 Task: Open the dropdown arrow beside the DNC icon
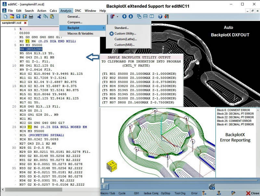(117, 17)
